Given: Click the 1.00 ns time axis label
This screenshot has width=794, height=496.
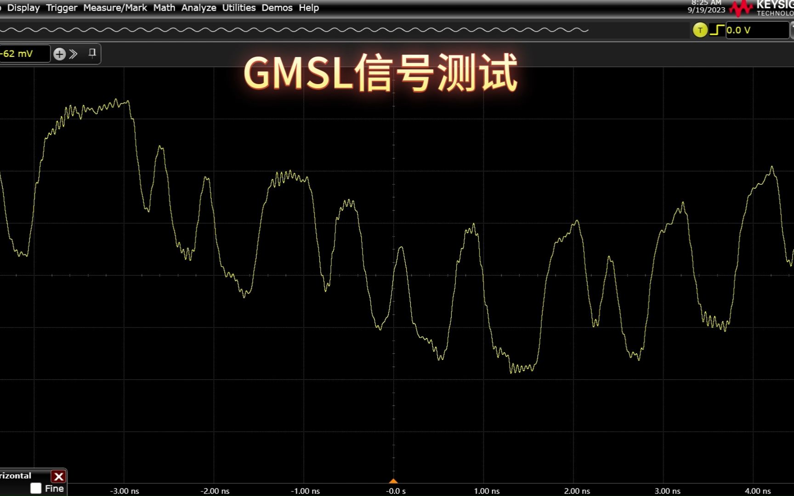Looking at the screenshot, I should click(x=487, y=491).
